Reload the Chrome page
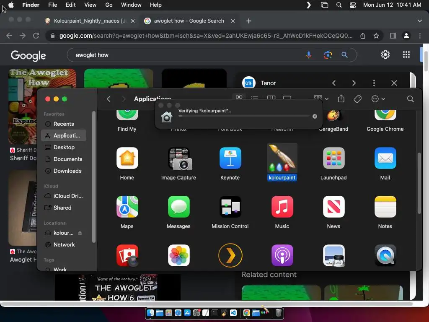This screenshot has height=322, width=429. click(36, 36)
